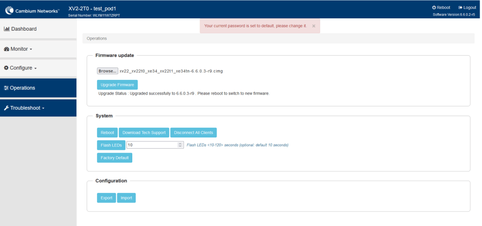The image size is (482, 226).
Task: Click the Factory Default button
Action: (x=114, y=158)
